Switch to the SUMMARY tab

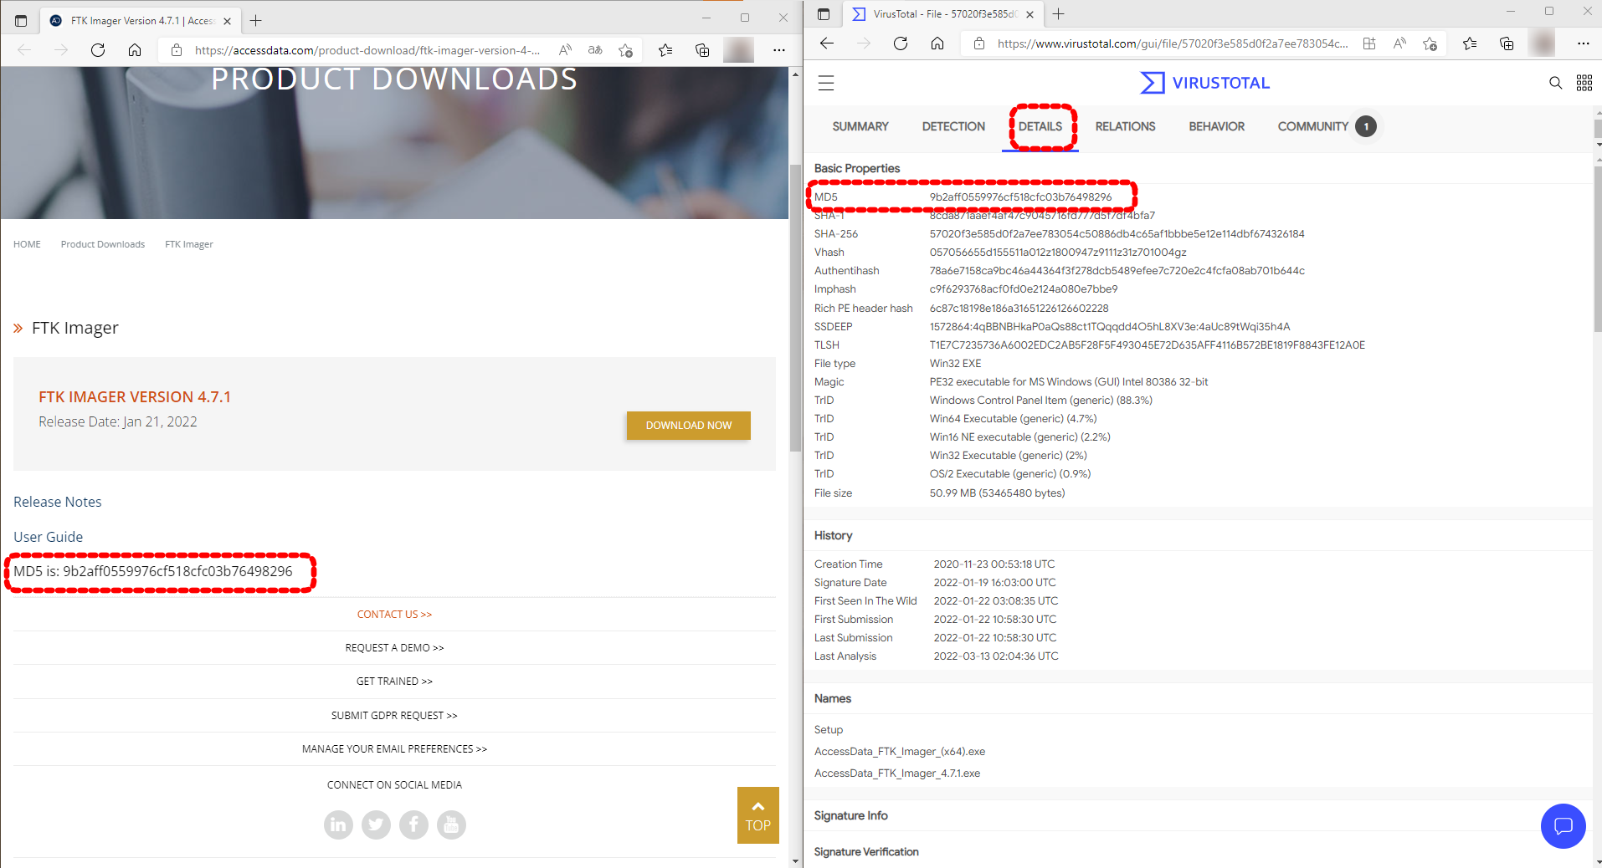click(860, 126)
